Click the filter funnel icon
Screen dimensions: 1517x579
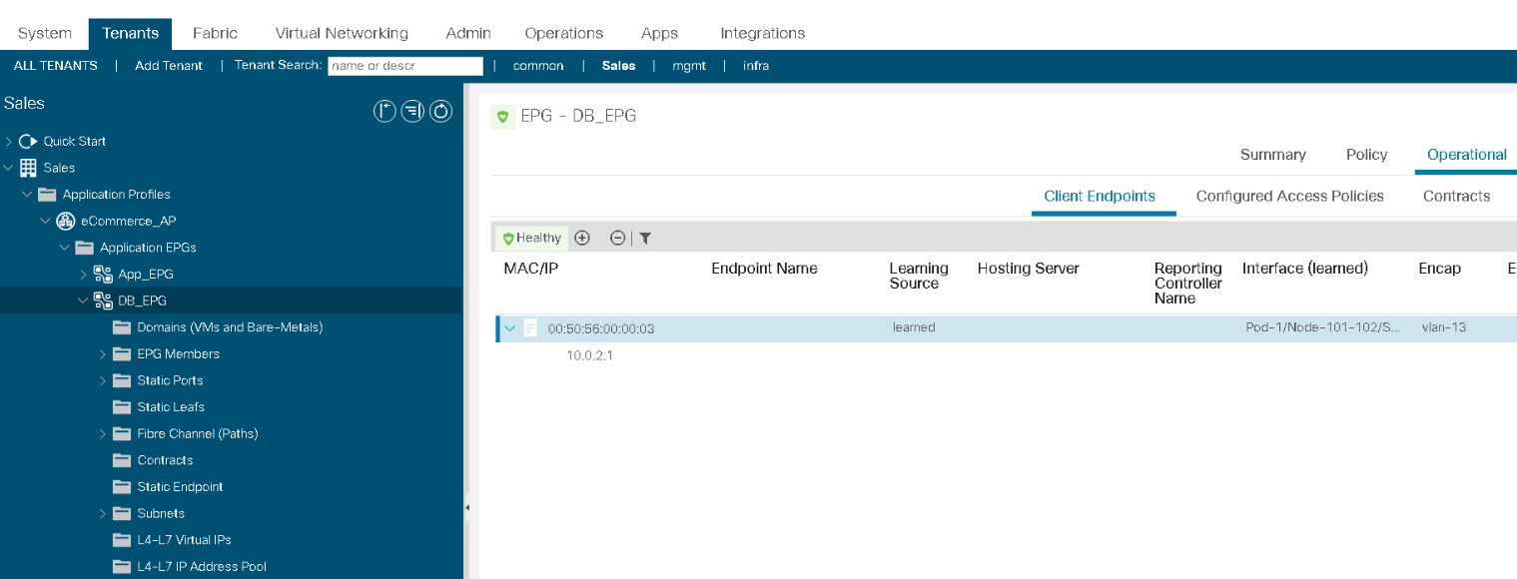click(x=645, y=238)
